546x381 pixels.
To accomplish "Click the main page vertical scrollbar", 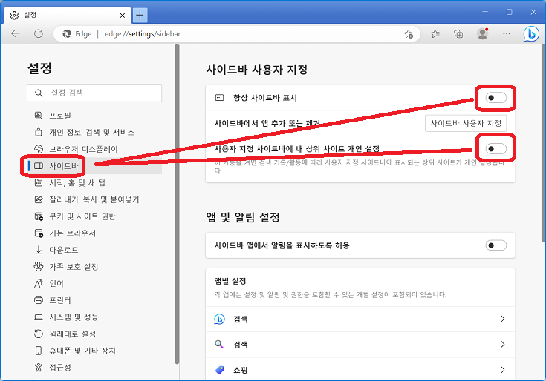I will pyautogui.click(x=543, y=143).
